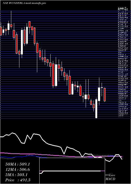The height and width of the screenshot is (184, 131).
Task: Click the NSE WONDERLA chart title
Action: pyautogui.click(x=24, y=3)
